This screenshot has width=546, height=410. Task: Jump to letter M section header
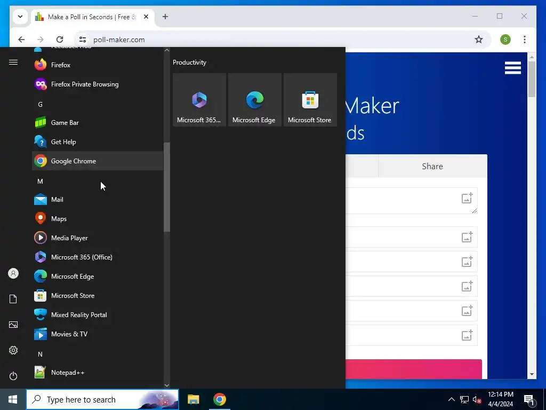pyautogui.click(x=40, y=182)
